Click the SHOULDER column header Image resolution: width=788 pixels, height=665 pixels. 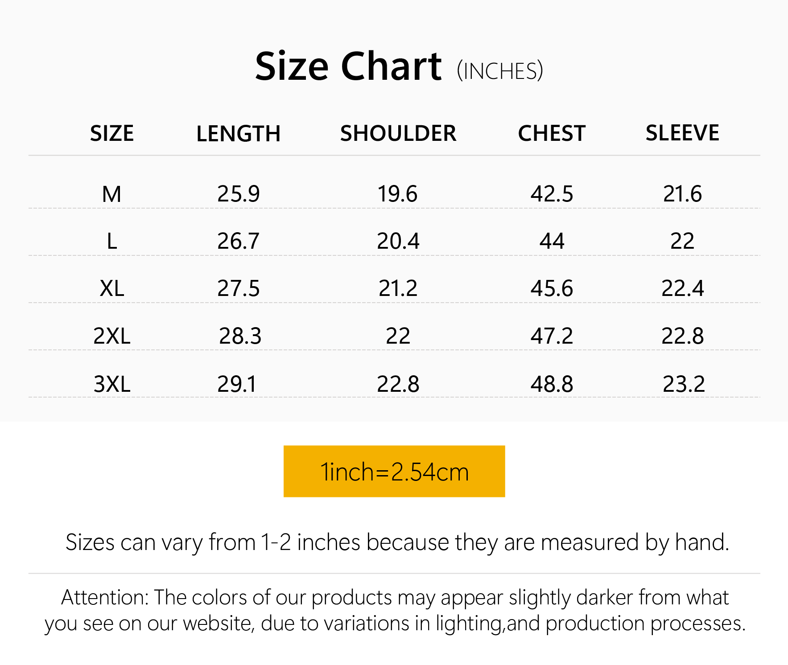pos(398,133)
